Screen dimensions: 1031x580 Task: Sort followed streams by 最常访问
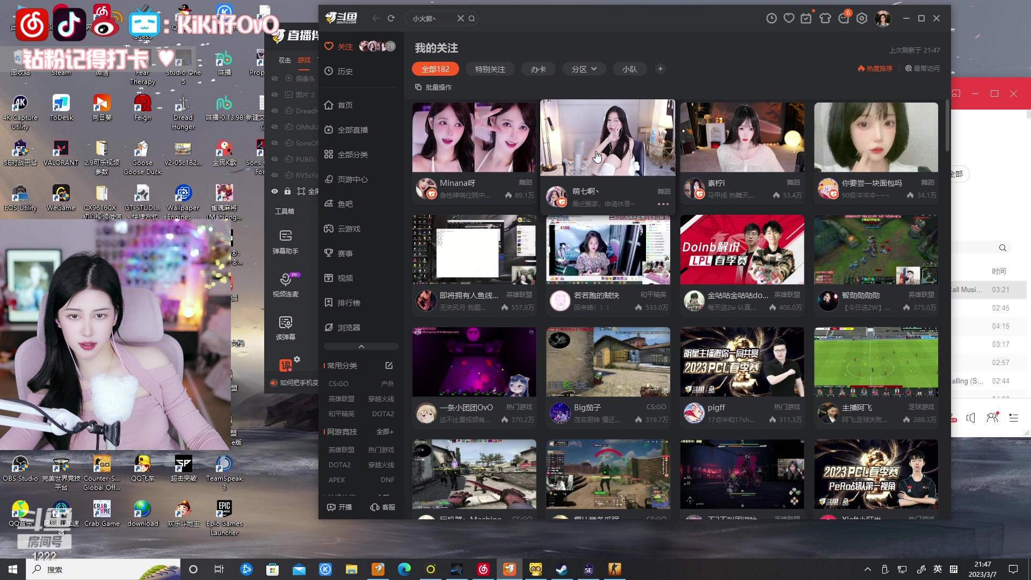[923, 69]
